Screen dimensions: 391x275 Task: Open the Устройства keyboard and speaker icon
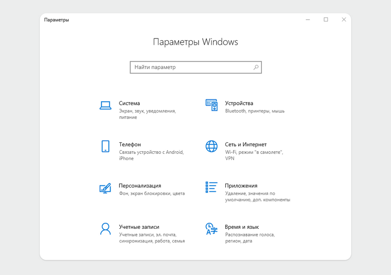212,105
